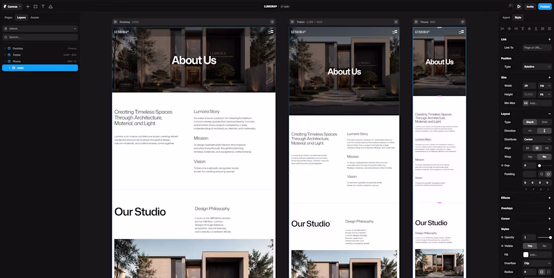Add an Effect with plus icon
The image size is (554, 278).
[x=549, y=198]
